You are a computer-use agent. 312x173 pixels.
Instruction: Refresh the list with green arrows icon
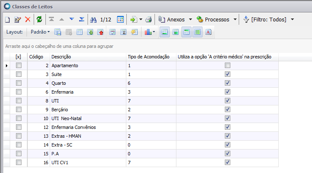point(40,19)
